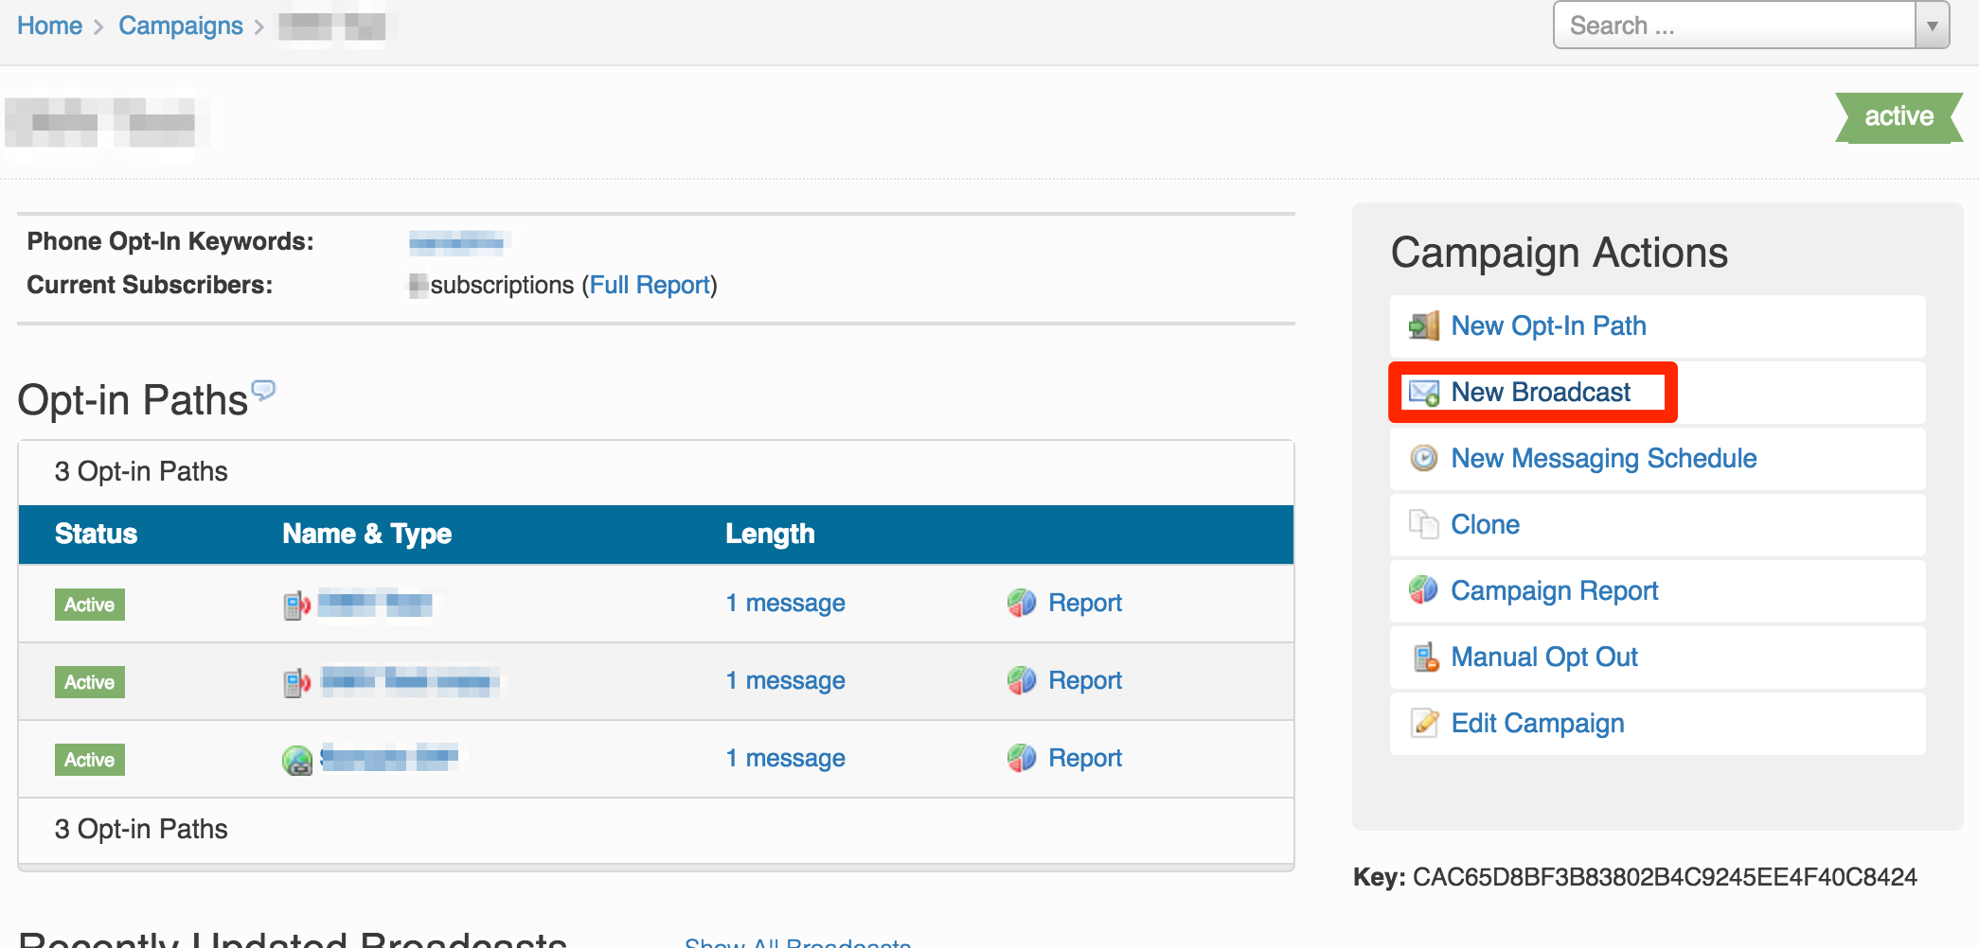Click the Active badge in second row
The height and width of the screenshot is (948, 1979).
(90, 682)
